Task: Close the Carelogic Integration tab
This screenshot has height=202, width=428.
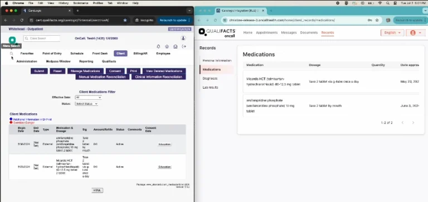Action: coord(263,11)
